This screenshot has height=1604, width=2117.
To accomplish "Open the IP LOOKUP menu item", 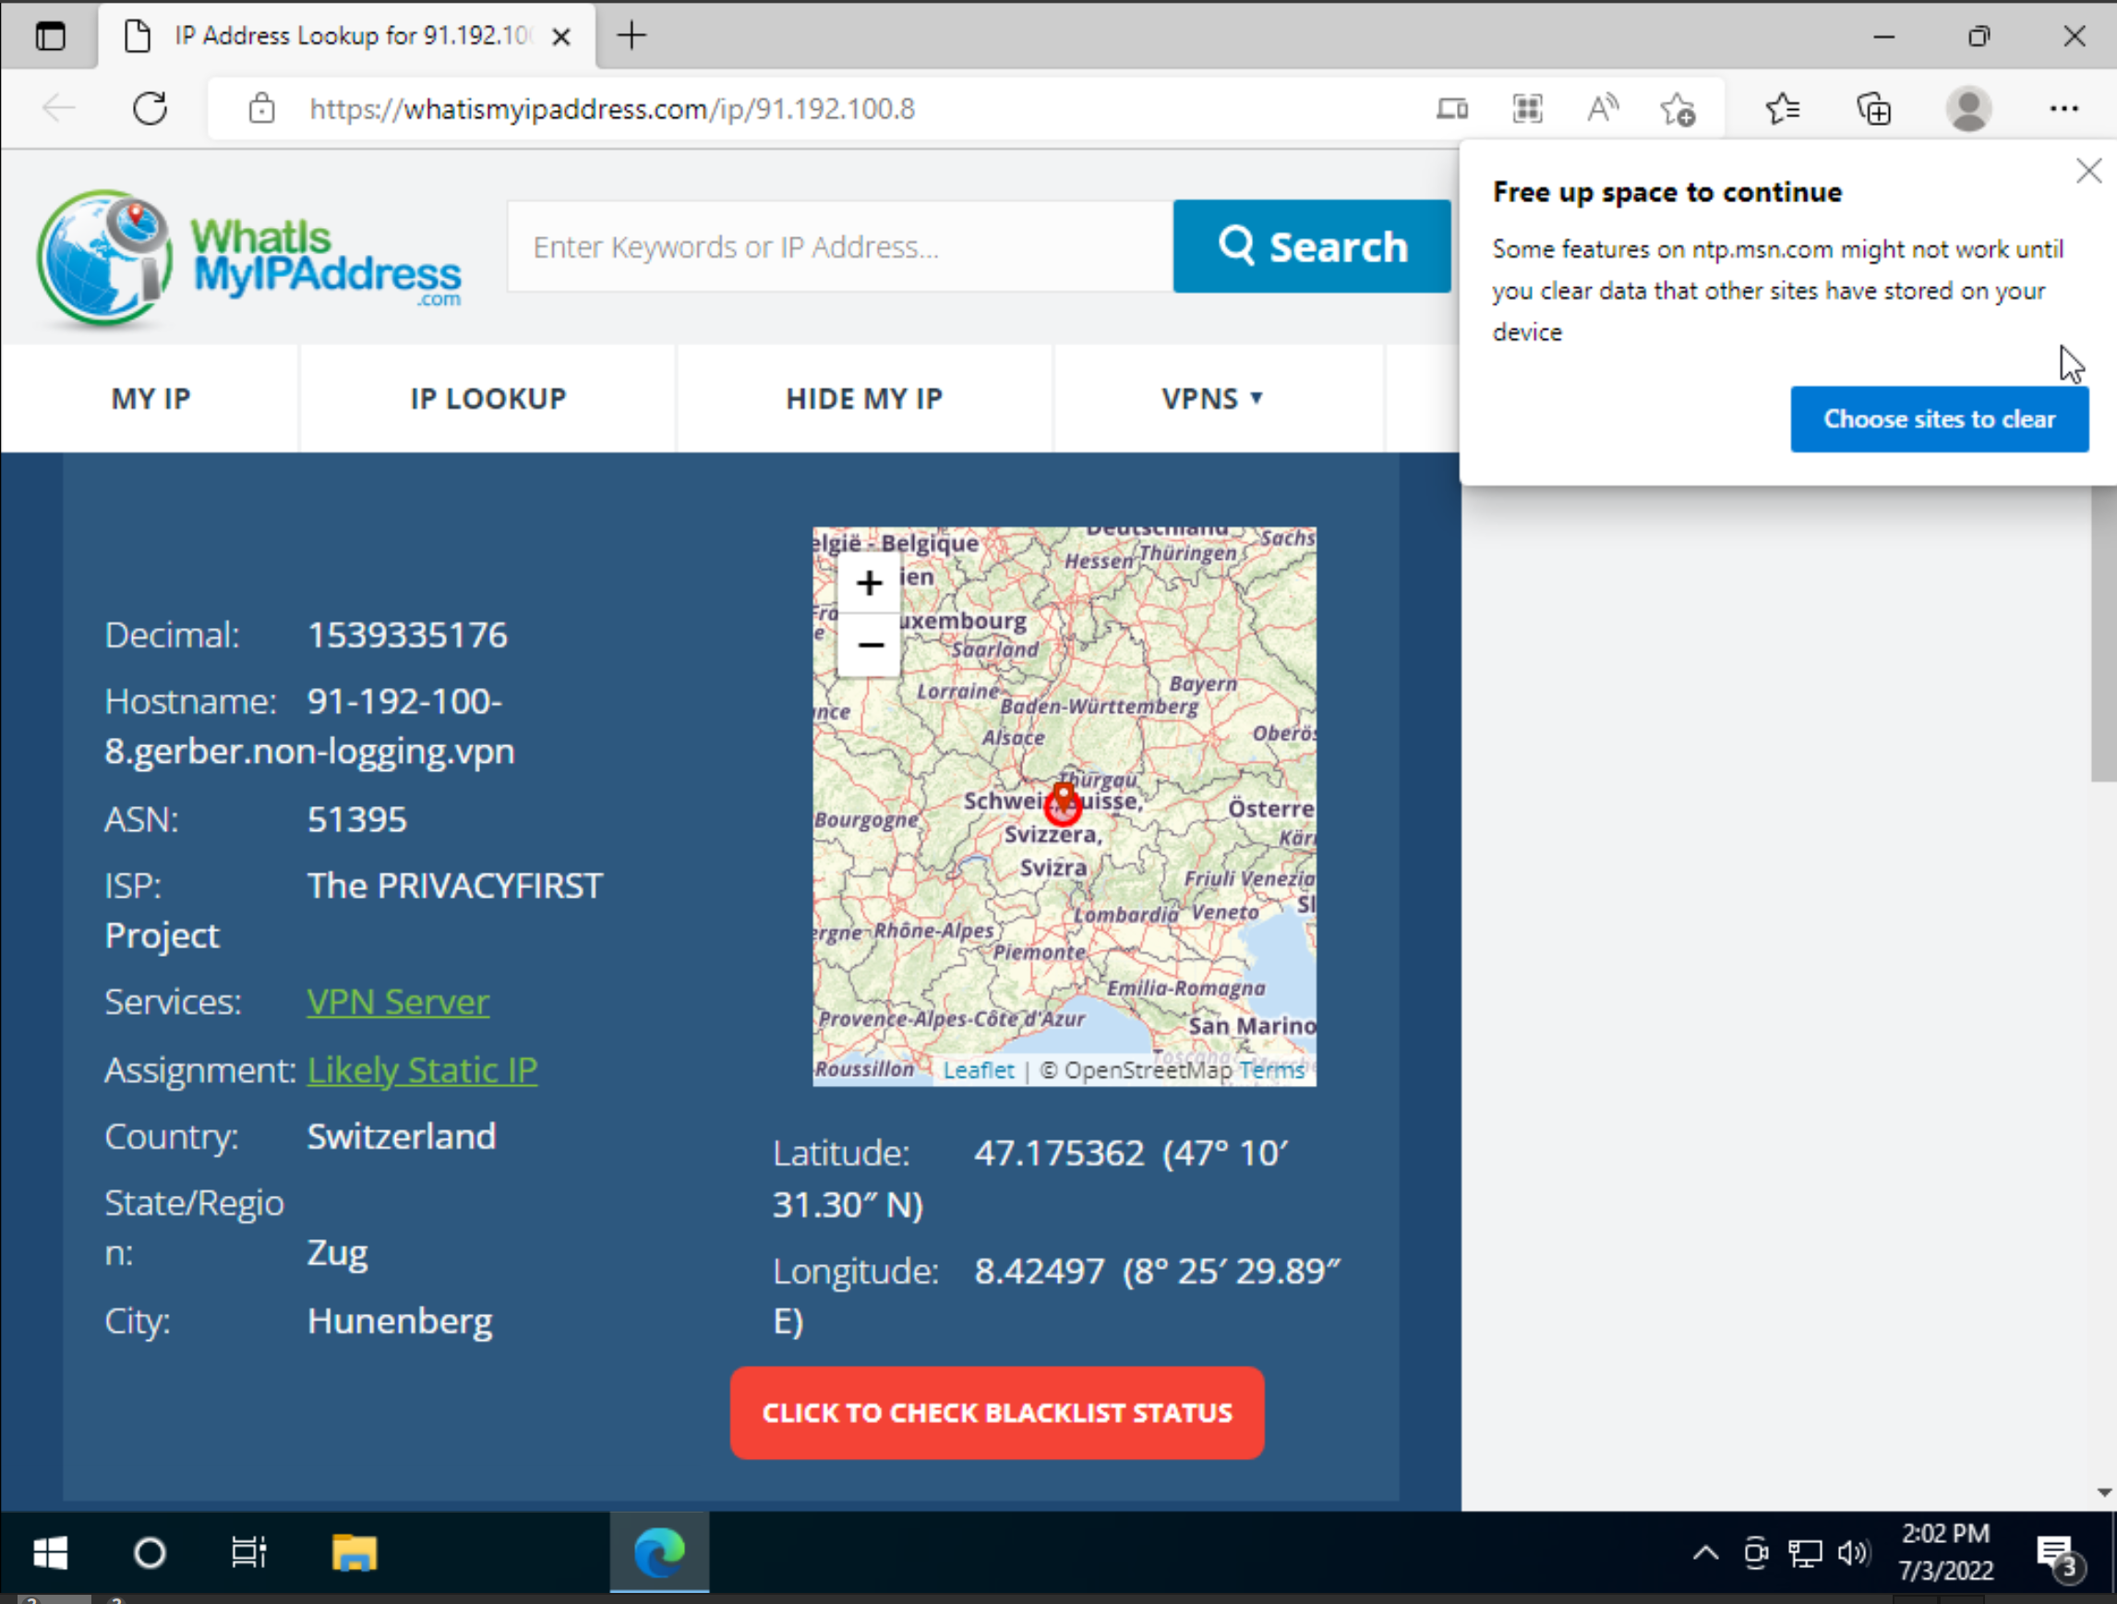I will click(x=488, y=398).
